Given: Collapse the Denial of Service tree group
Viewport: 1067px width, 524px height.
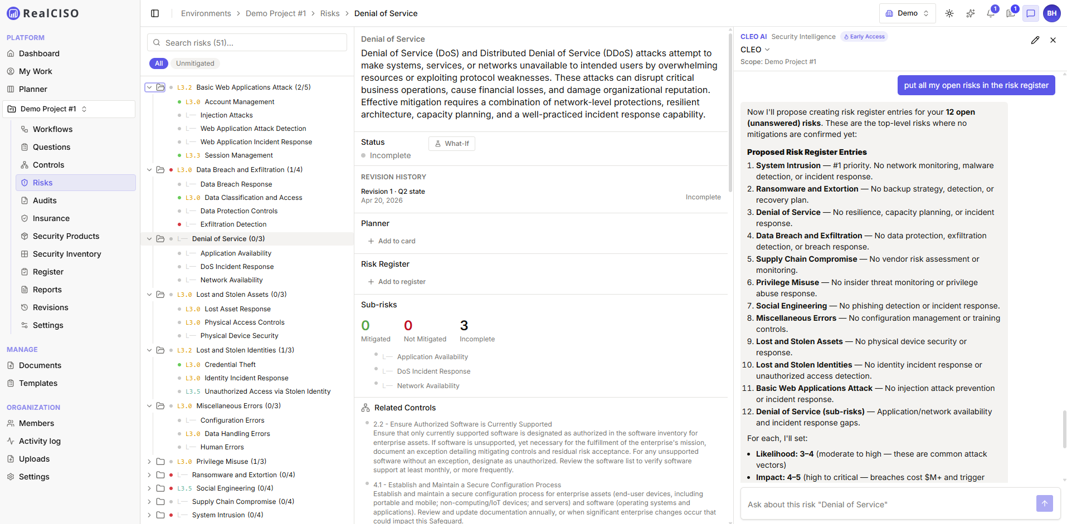Looking at the screenshot, I should [x=149, y=239].
